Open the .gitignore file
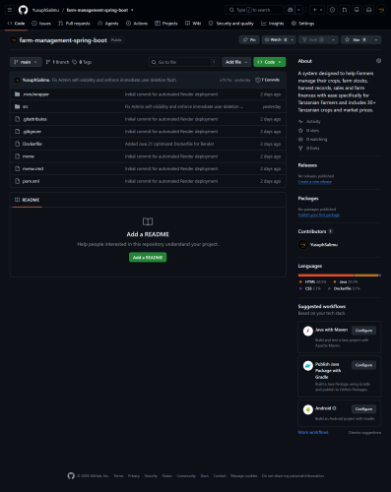 click(32, 132)
